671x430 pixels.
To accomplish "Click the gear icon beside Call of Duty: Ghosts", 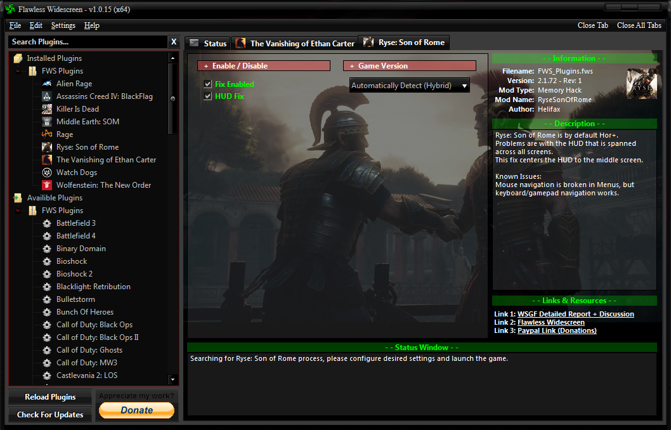I will click(47, 350).
